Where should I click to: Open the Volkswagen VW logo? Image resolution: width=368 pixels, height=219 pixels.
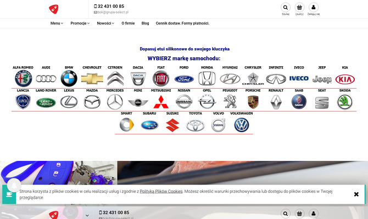[242, 125]
